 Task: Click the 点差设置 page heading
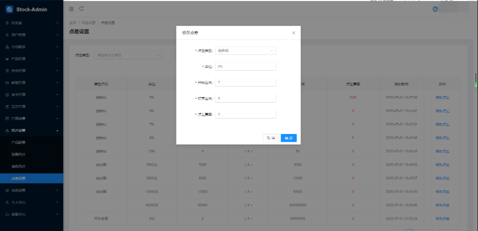(x=79, y=32)
